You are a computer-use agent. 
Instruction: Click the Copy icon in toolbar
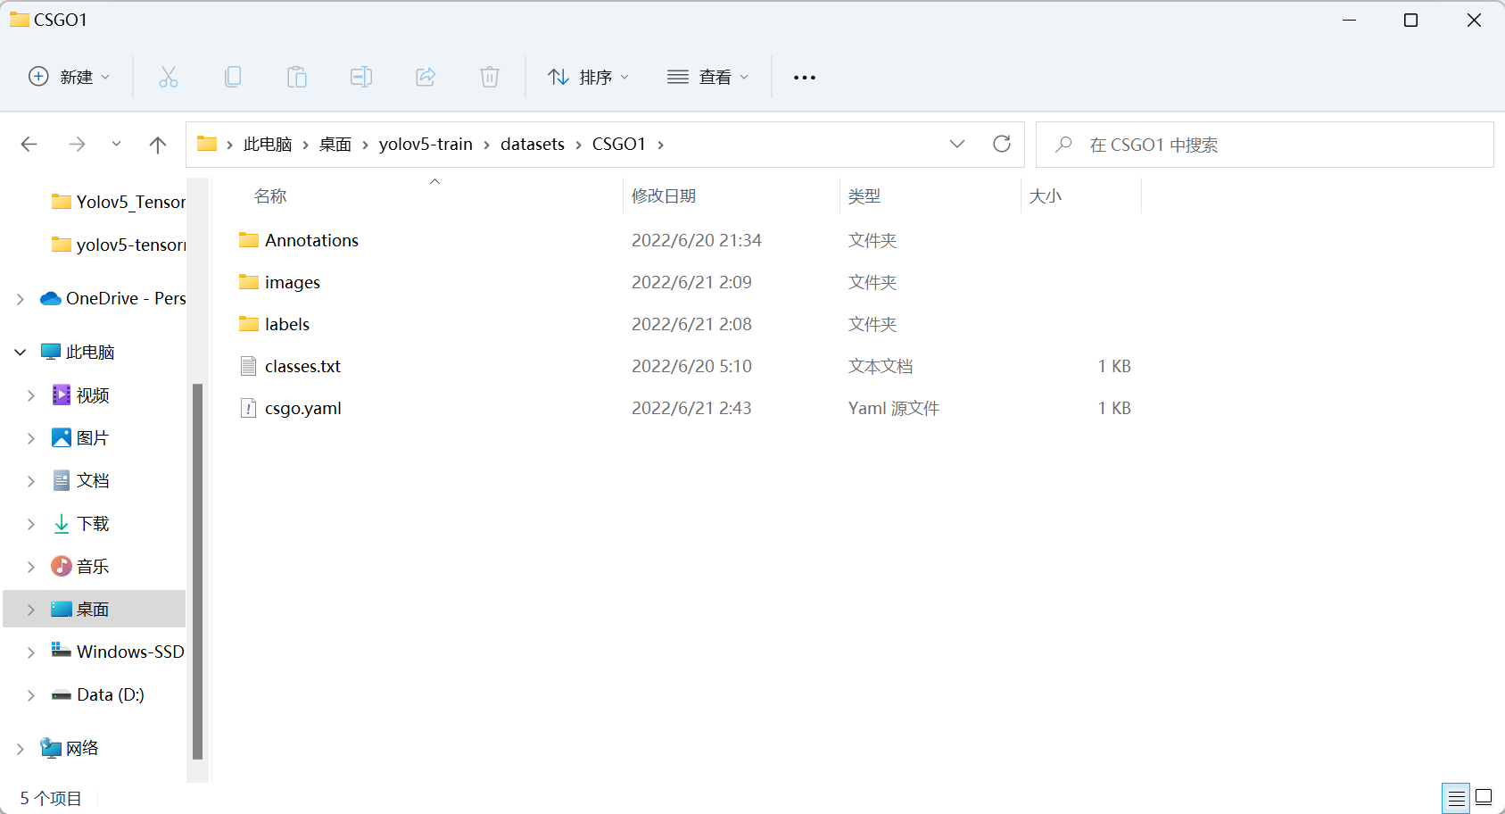point(233,77)
